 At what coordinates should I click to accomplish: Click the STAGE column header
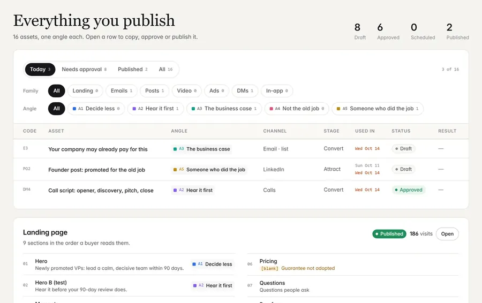[x=332, y=131]
